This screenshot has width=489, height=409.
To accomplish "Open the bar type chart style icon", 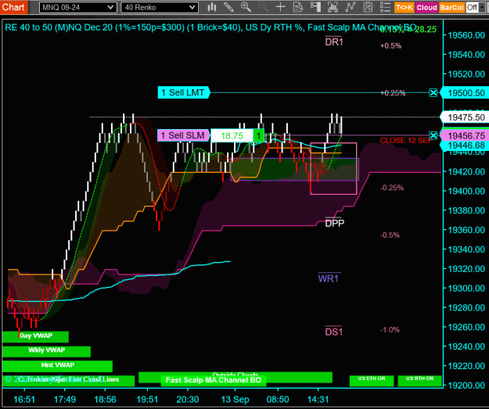I will point(212,7).
